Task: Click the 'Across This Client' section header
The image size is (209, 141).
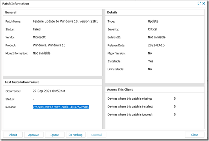Action: 120,89
